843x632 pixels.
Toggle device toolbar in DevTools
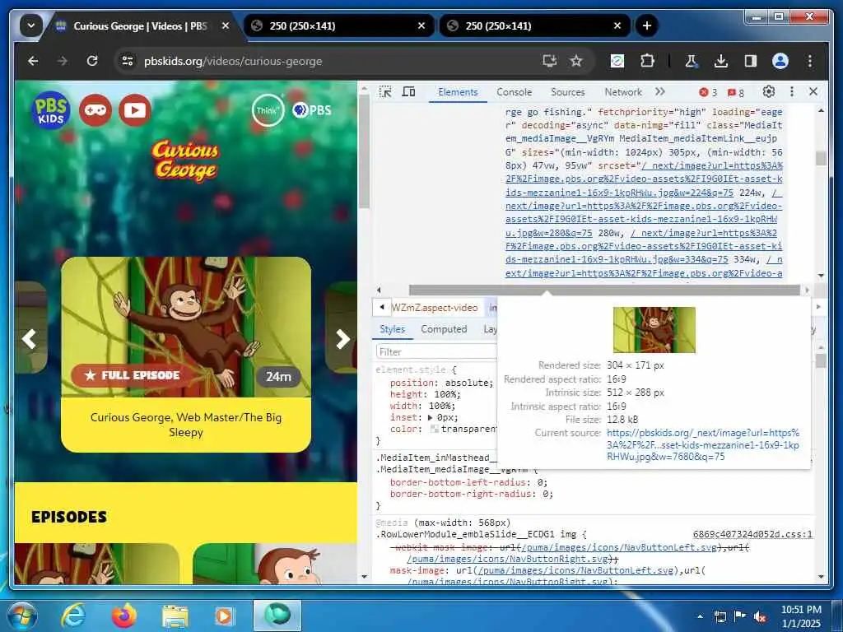tap(408, 92)
